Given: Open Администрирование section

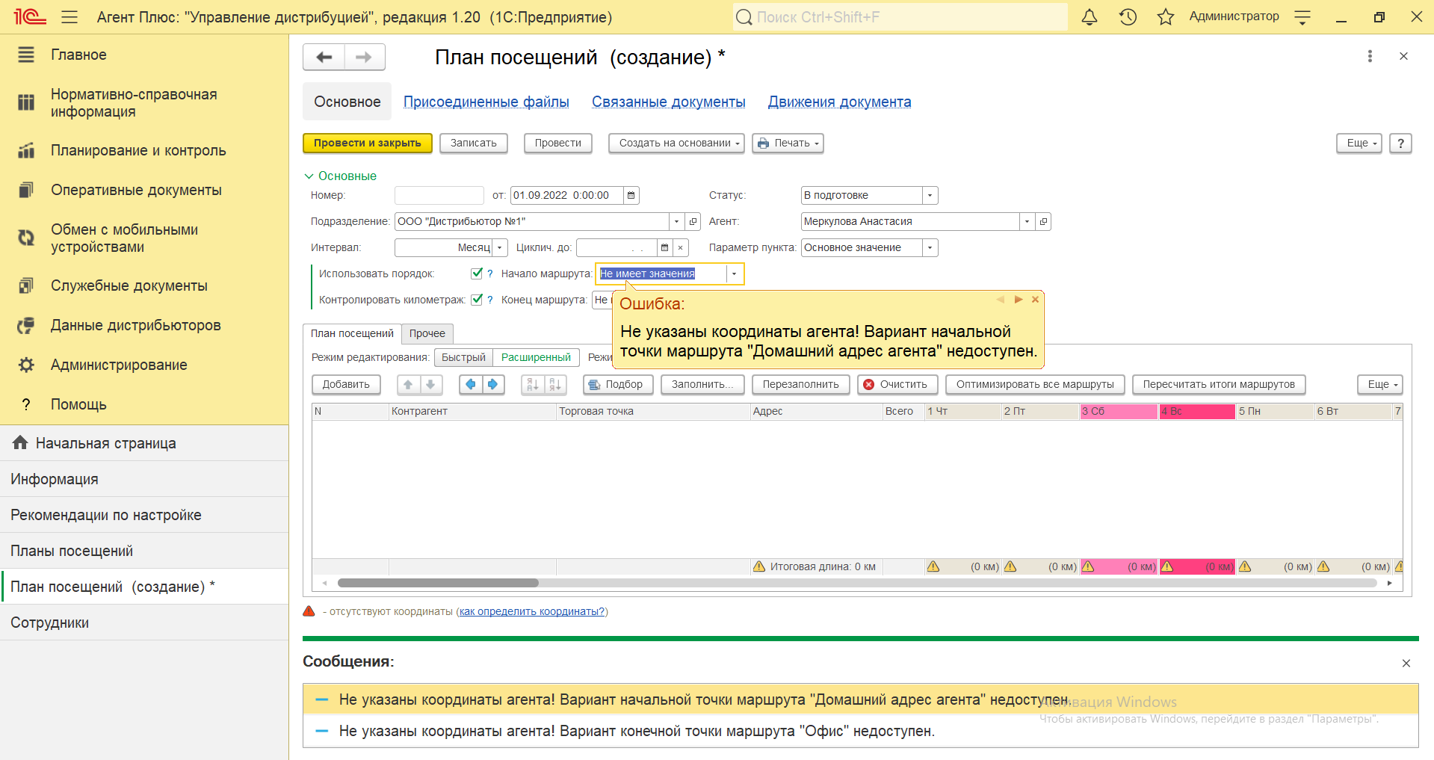Looking at the screenshot, I should 119,365.
